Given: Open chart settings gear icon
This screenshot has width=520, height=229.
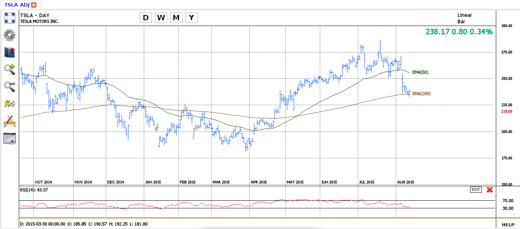Looking at the screenshot, I should (9, 35).
